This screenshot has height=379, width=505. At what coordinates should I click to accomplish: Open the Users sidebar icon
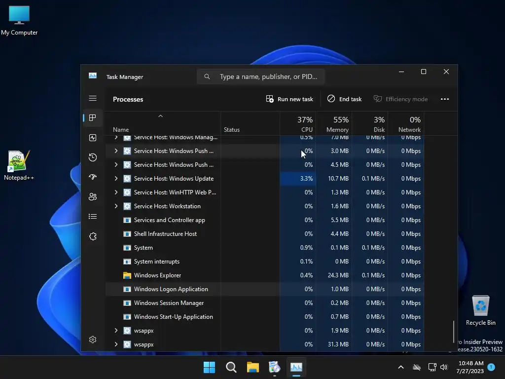point(93,196)
